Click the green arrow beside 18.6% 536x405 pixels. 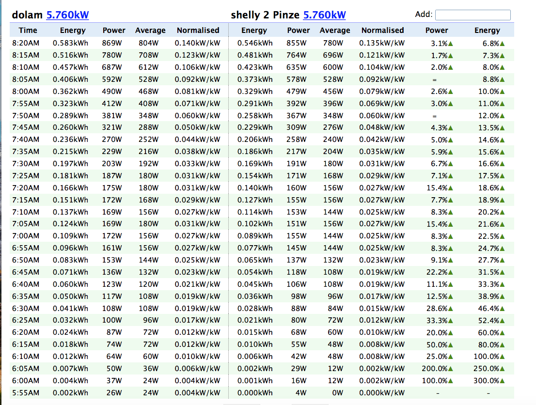tap(502, 188)
